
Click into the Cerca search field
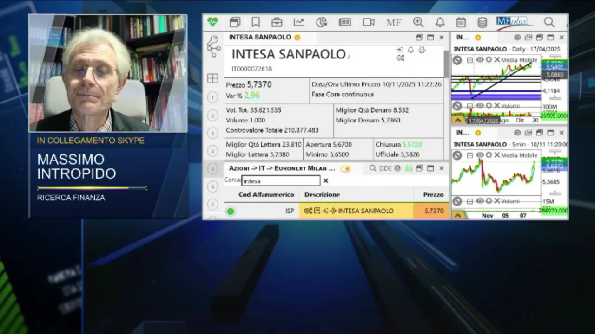281,181
